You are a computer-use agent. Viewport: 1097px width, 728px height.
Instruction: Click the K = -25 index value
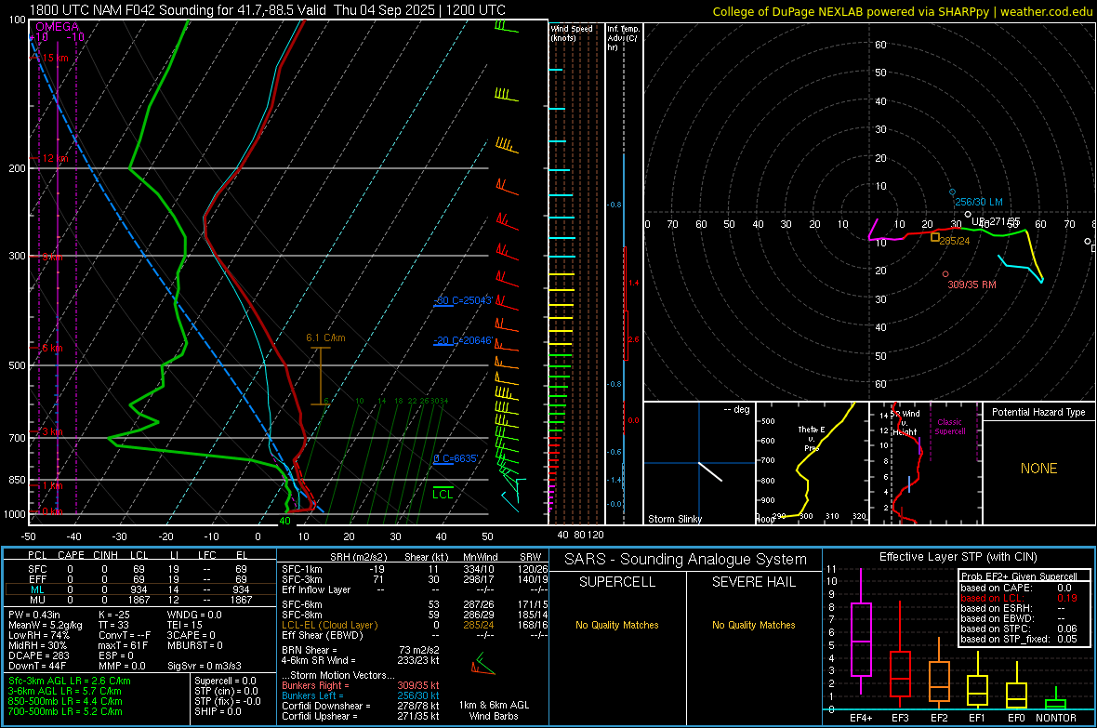click(114, 615)
